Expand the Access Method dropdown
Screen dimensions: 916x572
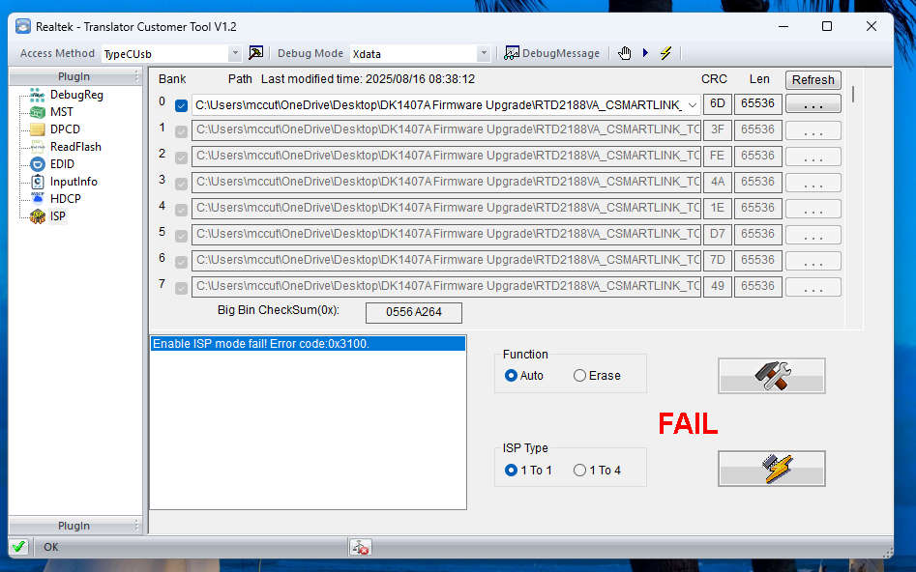coord(234,54)
